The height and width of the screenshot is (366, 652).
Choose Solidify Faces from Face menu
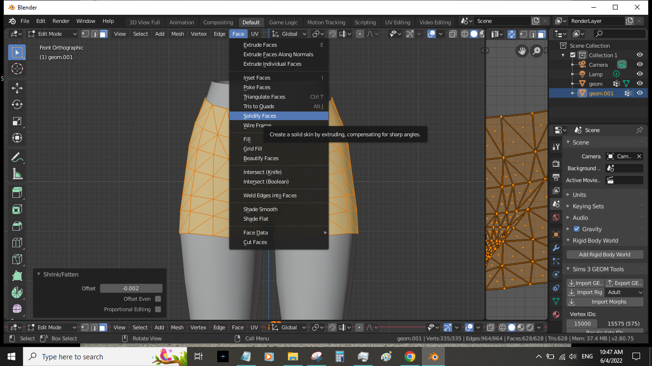(279, 116)
